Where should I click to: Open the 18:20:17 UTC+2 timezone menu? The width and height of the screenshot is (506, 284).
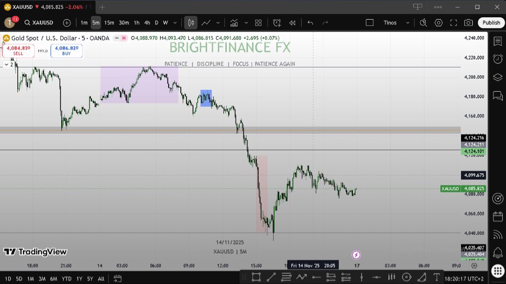[x=464, y=279]
